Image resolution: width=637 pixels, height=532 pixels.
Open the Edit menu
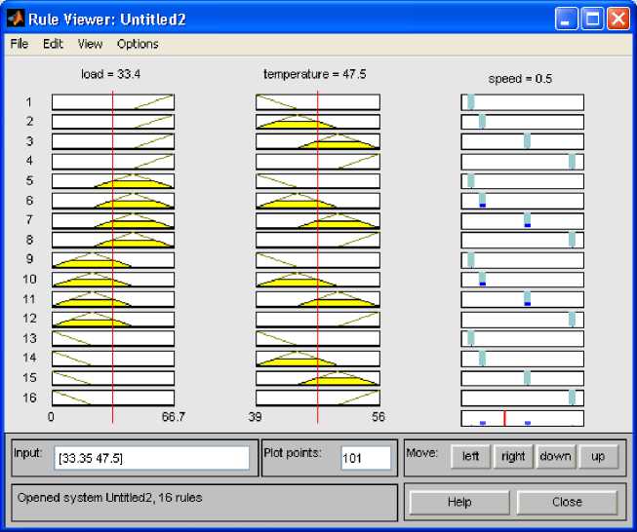[x=53, y=44]
